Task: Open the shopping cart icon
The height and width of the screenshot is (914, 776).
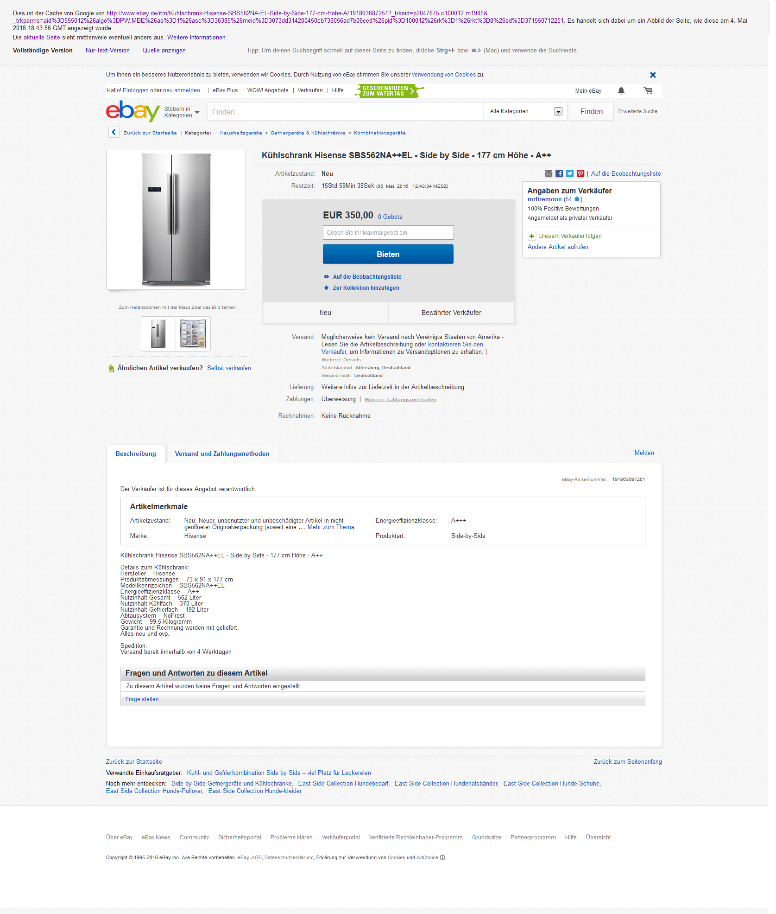Action: [648, 91]
